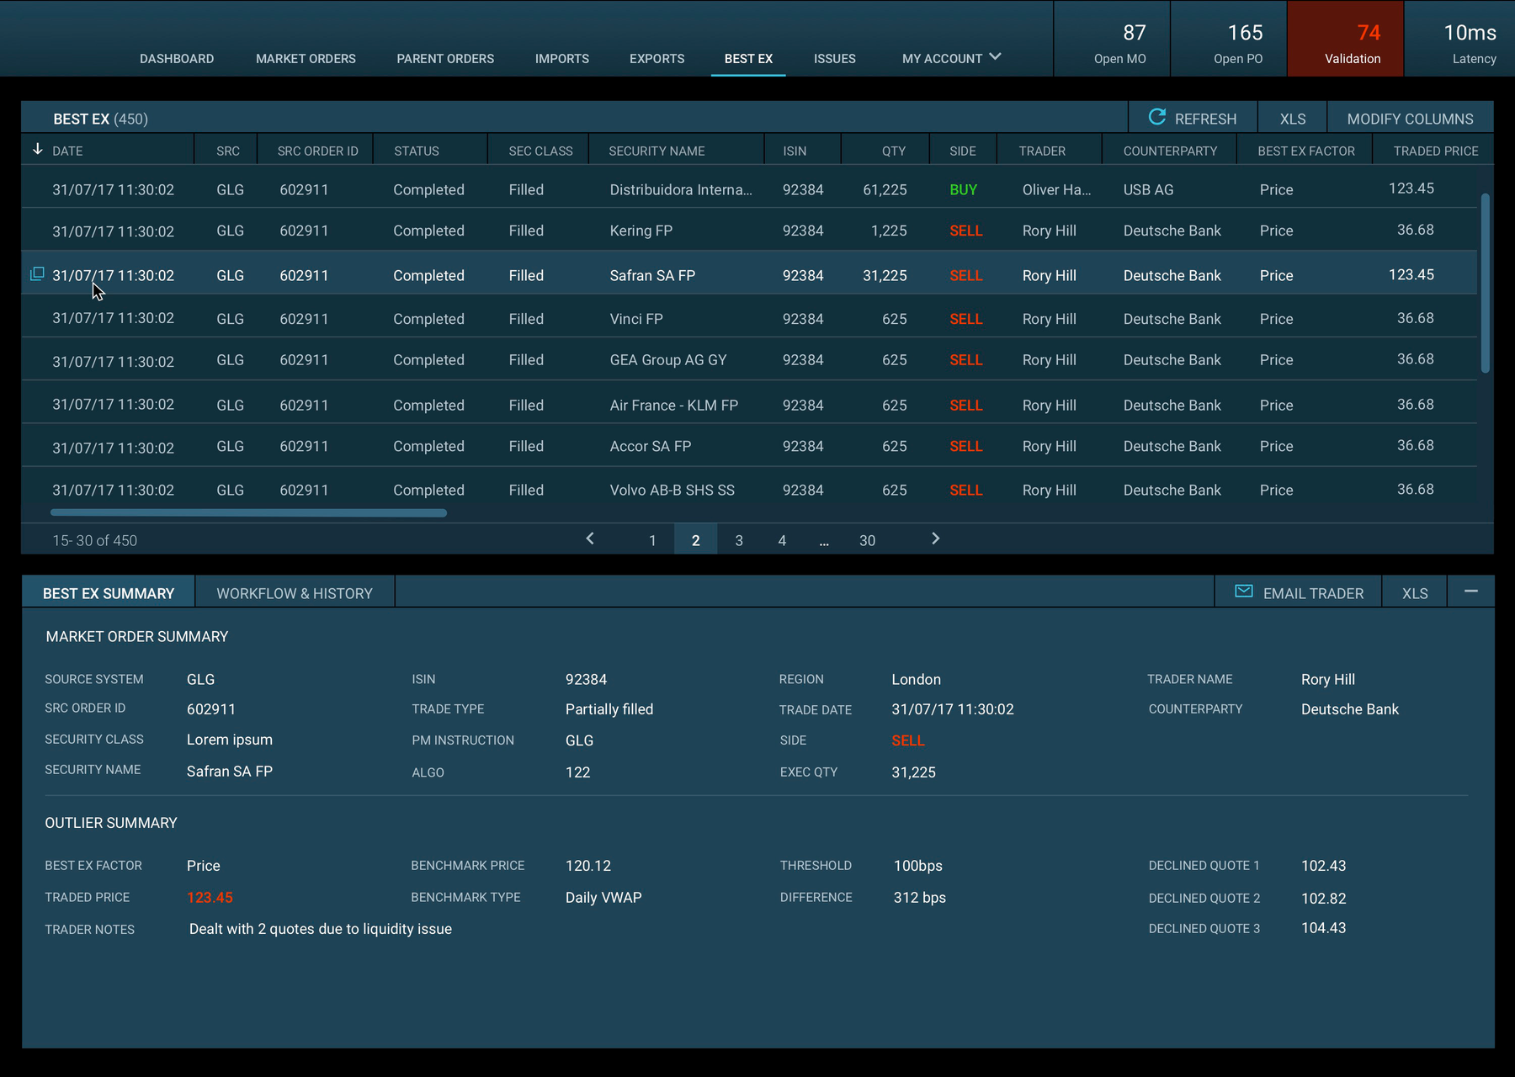This screenshot has width=1515, height=1077.
Task: Sort by the Counterparty column header
Action: pyautogui.click(x=1170, y=151)
